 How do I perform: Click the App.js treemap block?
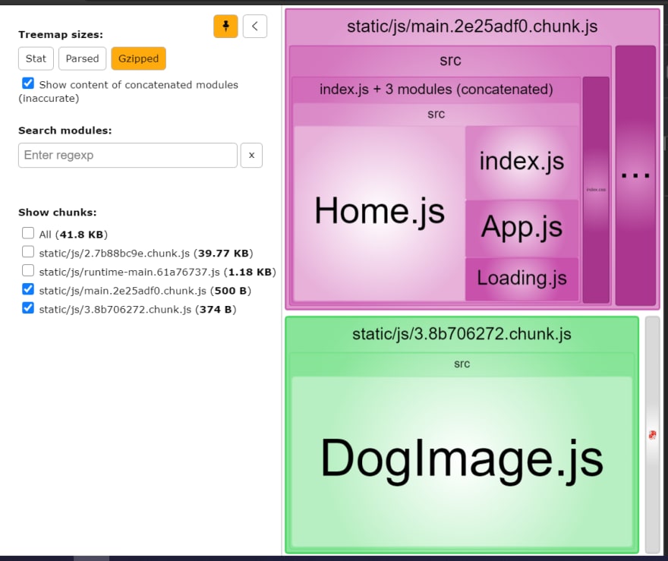[x=522, y=228]
